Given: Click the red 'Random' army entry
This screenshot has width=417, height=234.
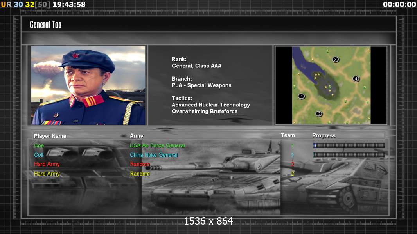Looking at the screenshot, I should click(140, 164).
